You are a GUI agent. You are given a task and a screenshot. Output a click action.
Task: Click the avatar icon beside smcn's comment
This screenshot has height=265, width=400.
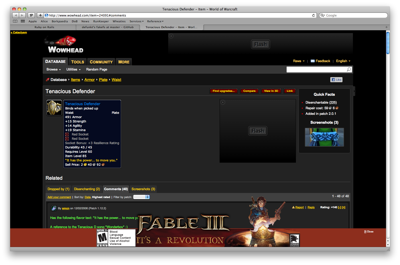coord(54,208)
